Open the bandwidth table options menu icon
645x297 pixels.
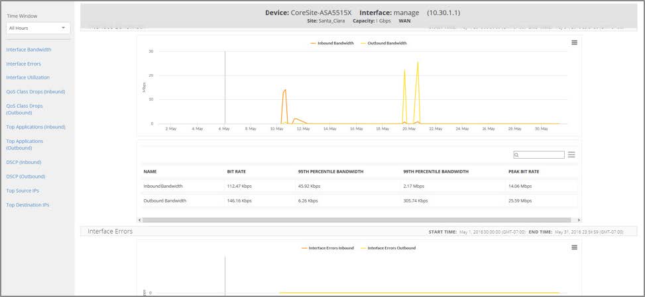[x=571, y=155]
